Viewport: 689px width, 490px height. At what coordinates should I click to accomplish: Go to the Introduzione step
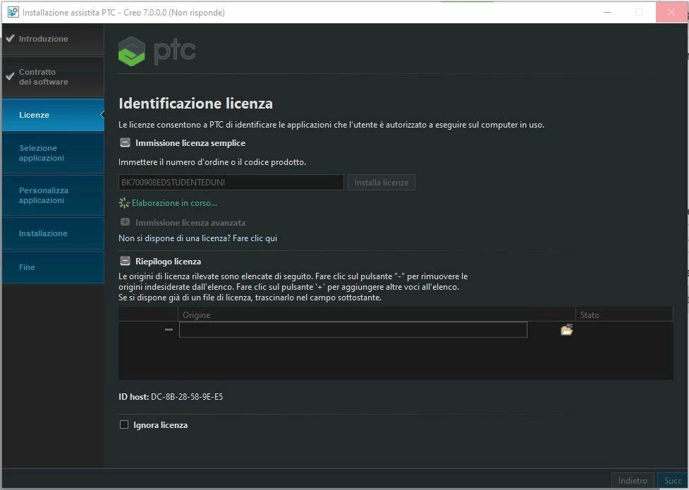coord(53,39)
